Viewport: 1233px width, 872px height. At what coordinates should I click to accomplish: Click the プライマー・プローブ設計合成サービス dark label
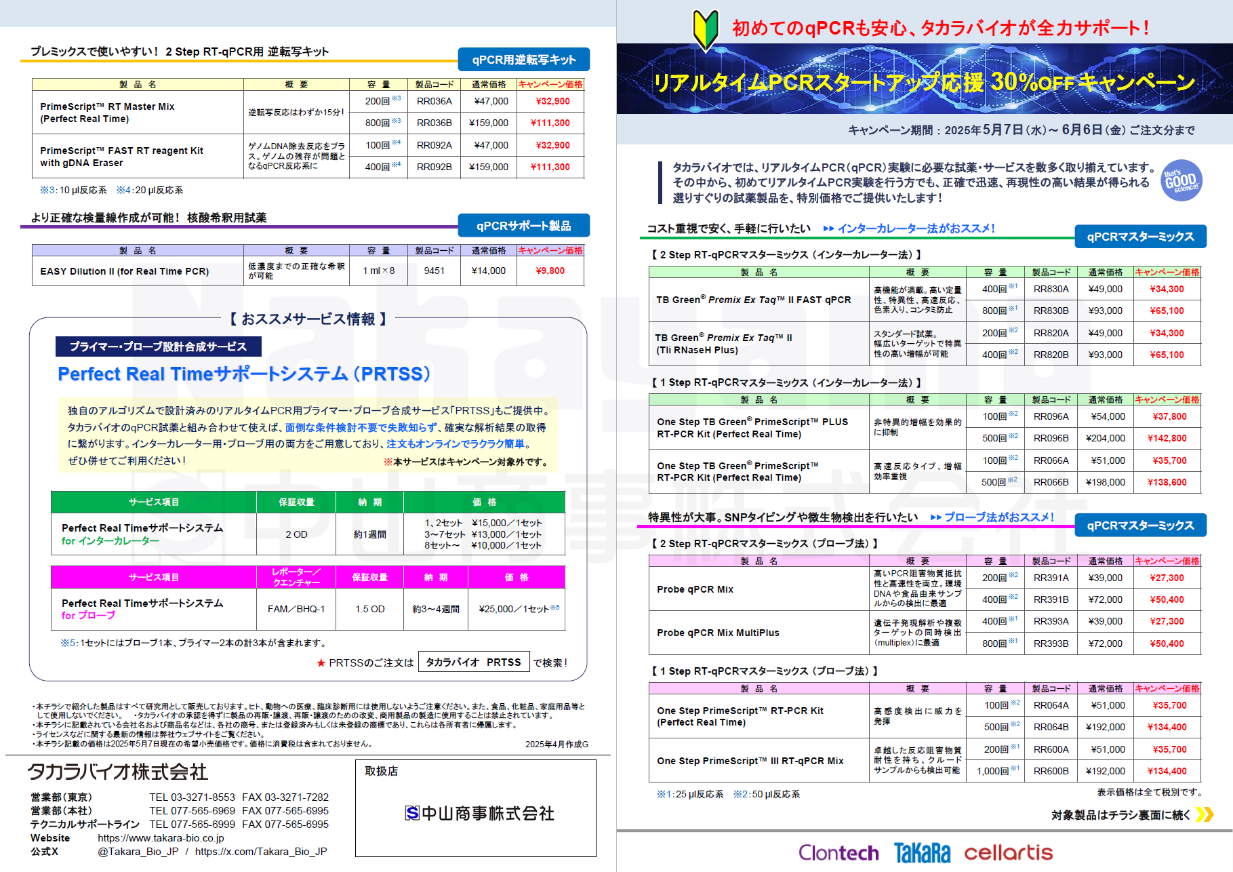point(159,346)
